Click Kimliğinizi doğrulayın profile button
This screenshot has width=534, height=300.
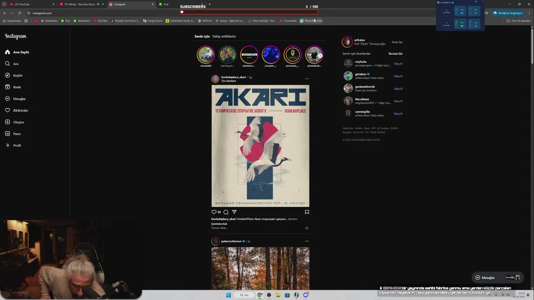[x=508, y=13]
